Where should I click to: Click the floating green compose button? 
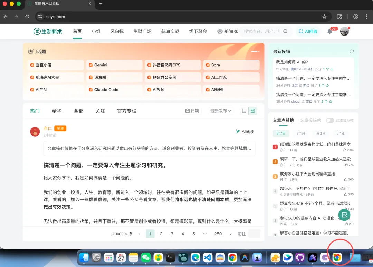point(344,215)
